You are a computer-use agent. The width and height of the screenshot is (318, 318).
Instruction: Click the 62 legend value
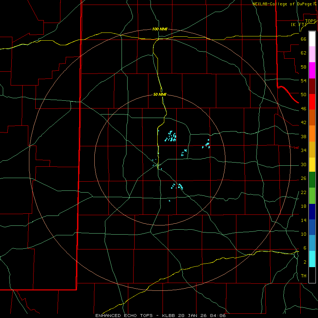coord(304,53)
